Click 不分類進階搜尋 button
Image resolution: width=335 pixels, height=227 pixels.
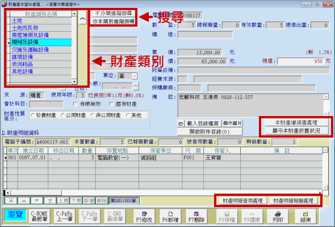(x=113, y=14)
